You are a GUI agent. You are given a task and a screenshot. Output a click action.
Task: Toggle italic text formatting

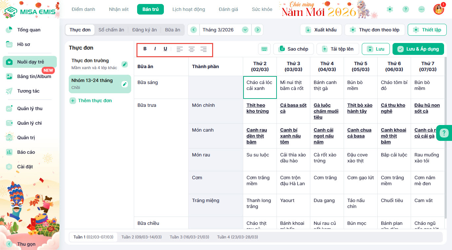pos(155,49)
